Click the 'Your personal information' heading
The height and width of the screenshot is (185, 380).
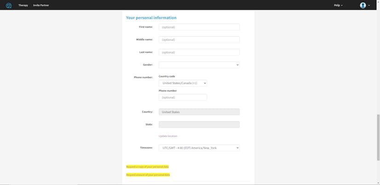[x=151, y=17]
